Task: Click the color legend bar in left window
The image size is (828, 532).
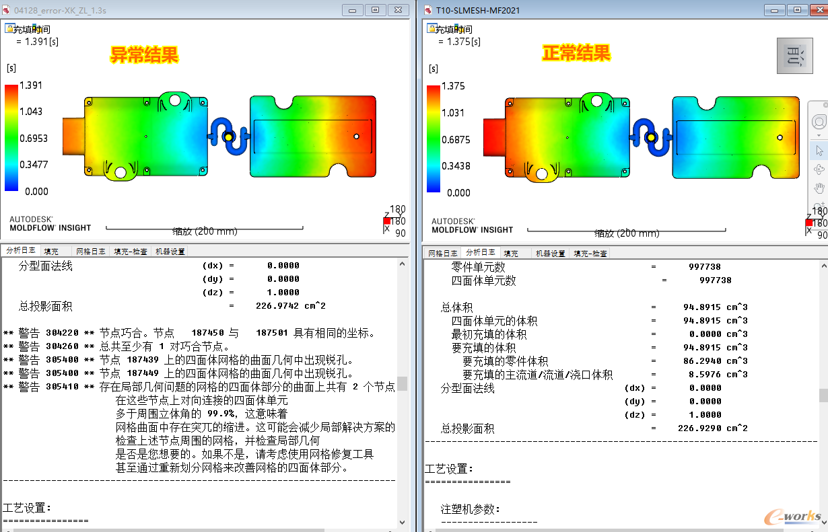Action: pyautogui.click(x=11, y=138)
